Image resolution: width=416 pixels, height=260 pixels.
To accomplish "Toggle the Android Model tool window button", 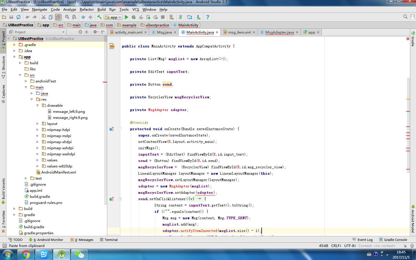I will (413, 219).
